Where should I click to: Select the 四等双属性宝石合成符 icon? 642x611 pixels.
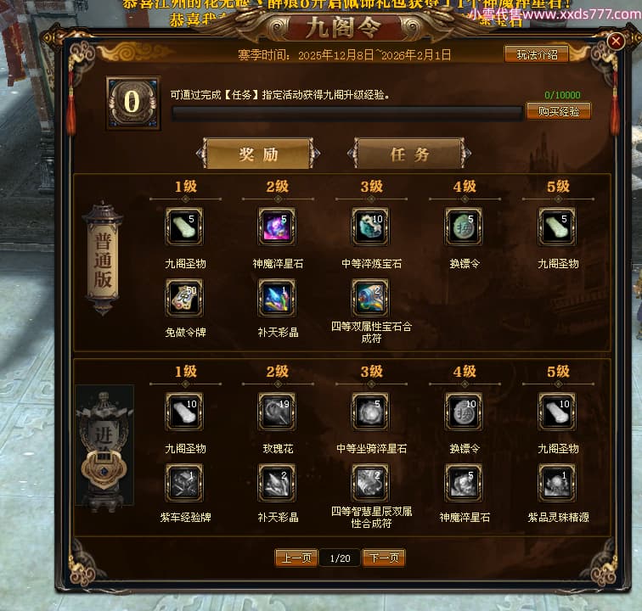pos(370,298)
